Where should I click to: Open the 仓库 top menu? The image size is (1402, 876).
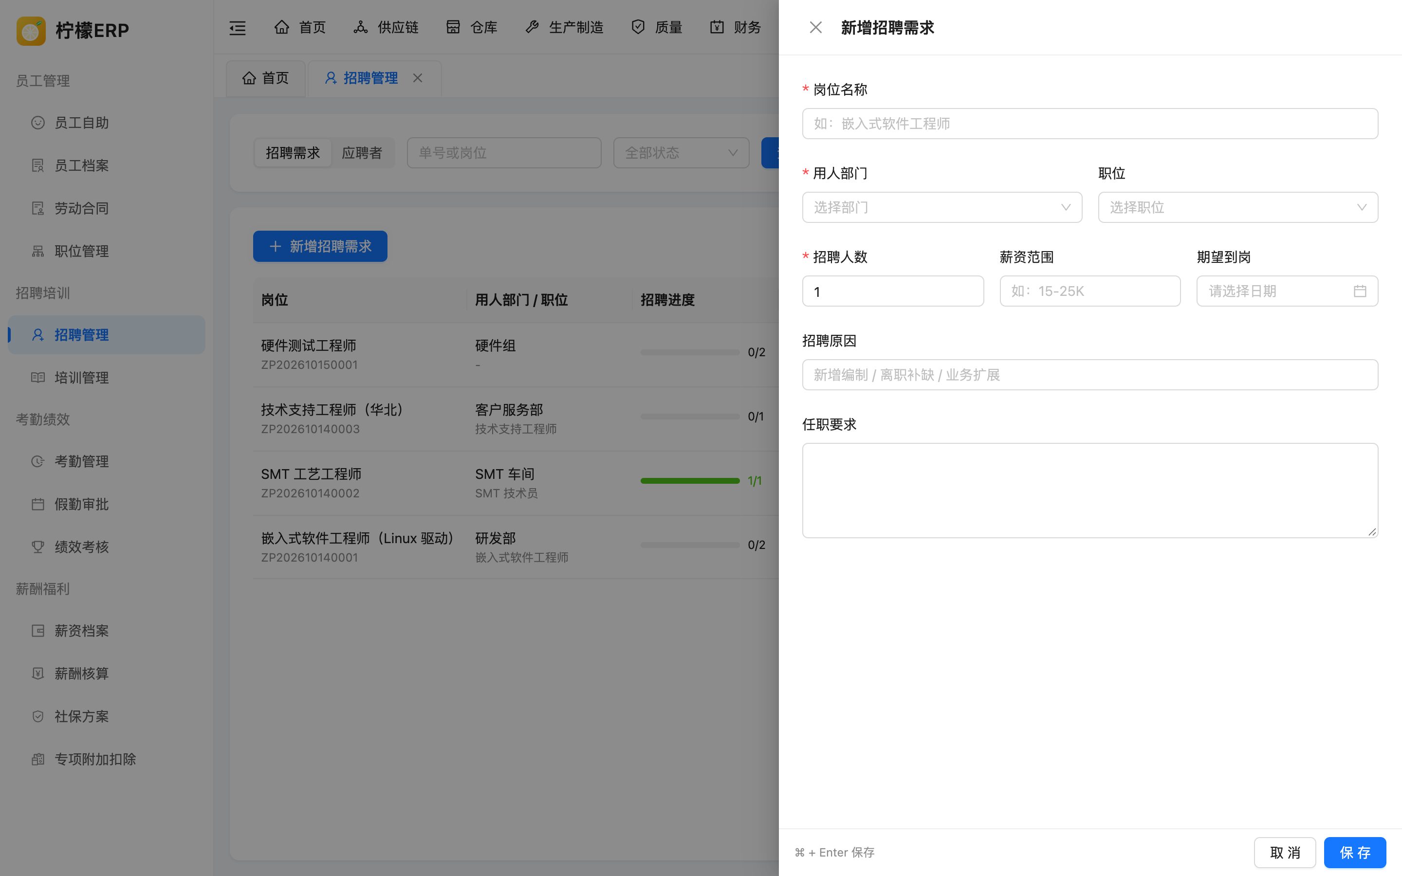pos(472,27)
